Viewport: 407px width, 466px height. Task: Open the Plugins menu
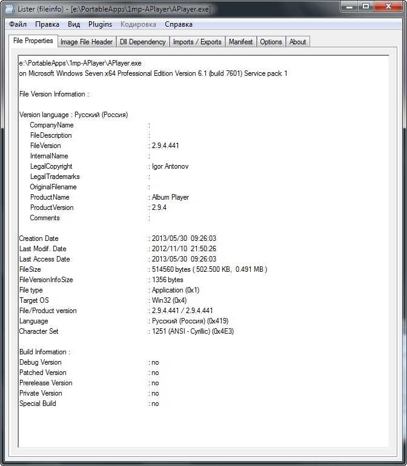coord(101,24)
